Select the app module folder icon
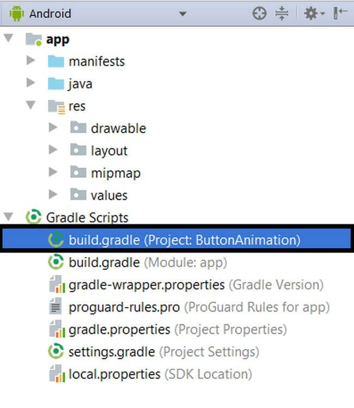 point(34,40)
